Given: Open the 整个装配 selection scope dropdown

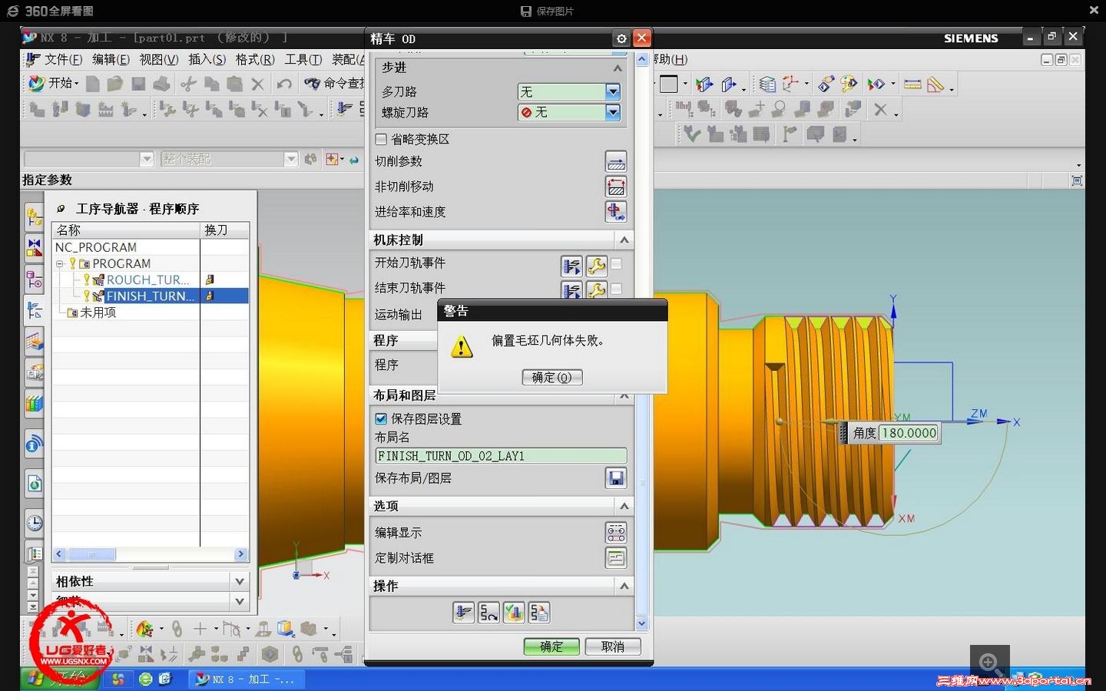Looking at the screenshot, I should coord(290,159).
